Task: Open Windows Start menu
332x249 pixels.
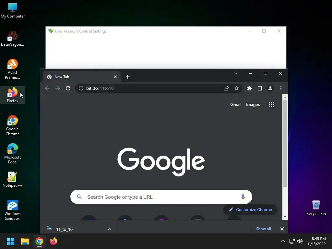Action: (10, 241)
